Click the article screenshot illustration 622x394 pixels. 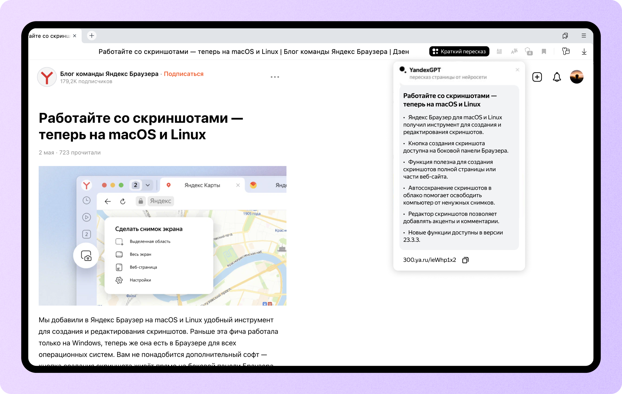[163, 236]
